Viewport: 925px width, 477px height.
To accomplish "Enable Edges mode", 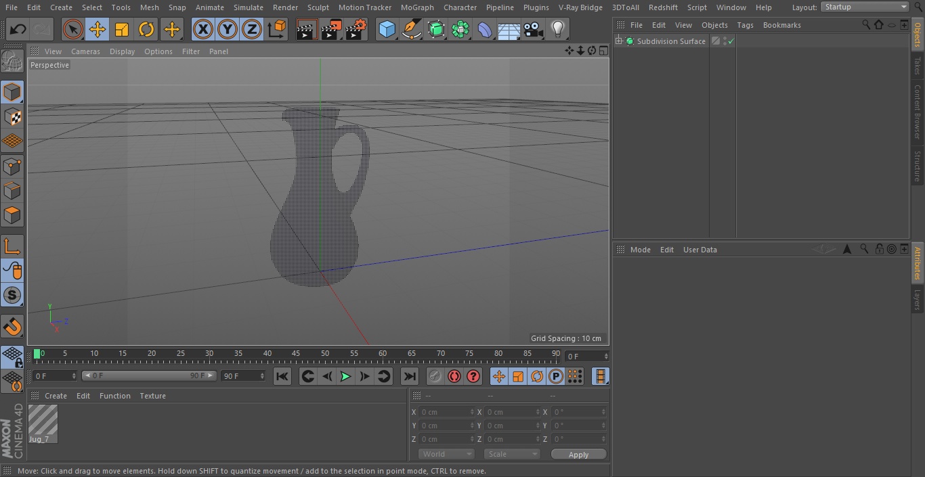I will 12,190.
